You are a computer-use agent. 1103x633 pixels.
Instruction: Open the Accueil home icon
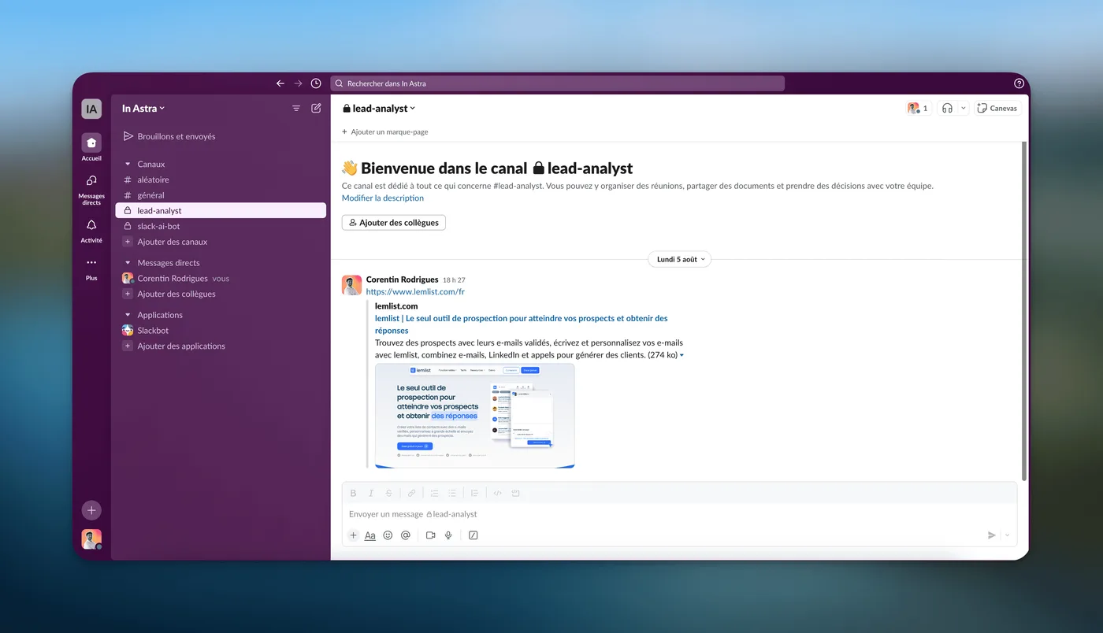pyautogui.click(x=91, y=143)
